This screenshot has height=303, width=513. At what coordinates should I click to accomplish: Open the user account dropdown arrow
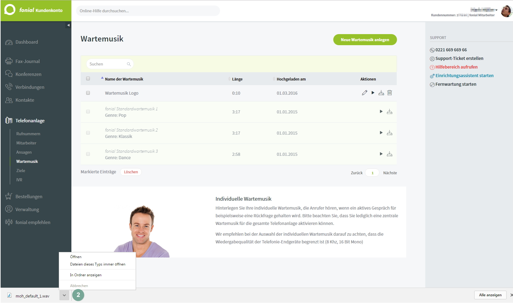(496, 10)
